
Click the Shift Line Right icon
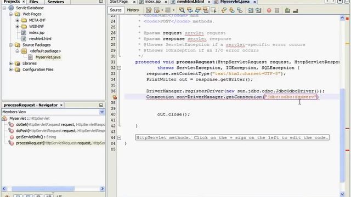pyautogui.click(x=258, y=10)
